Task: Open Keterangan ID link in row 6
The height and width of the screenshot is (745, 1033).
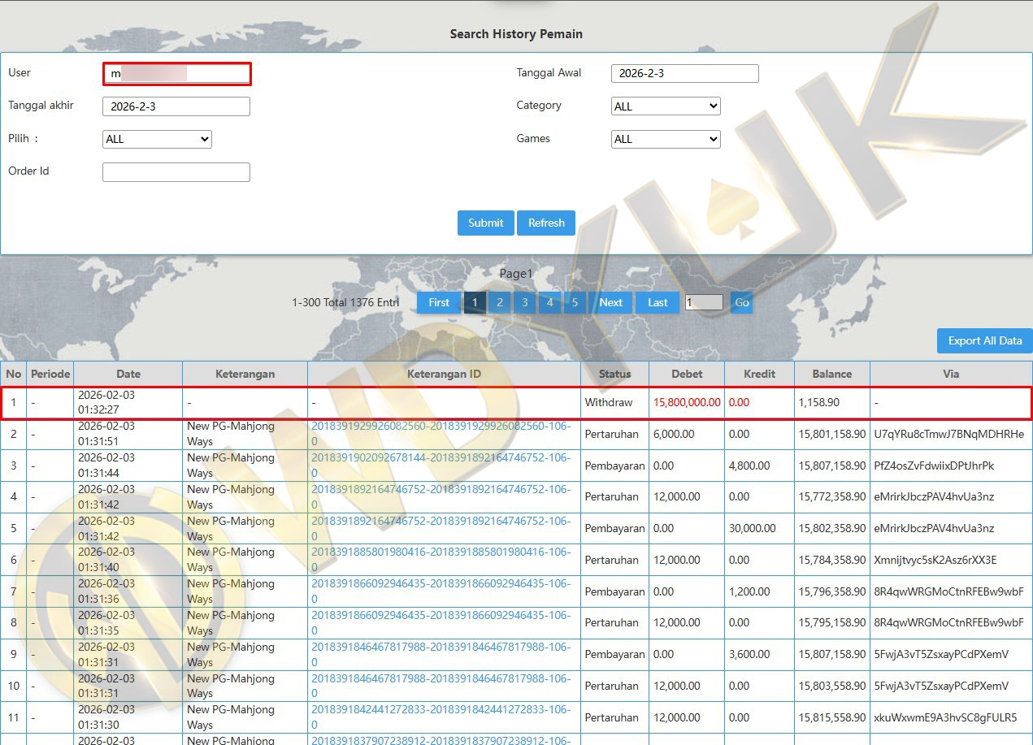Action: point(441,552)
